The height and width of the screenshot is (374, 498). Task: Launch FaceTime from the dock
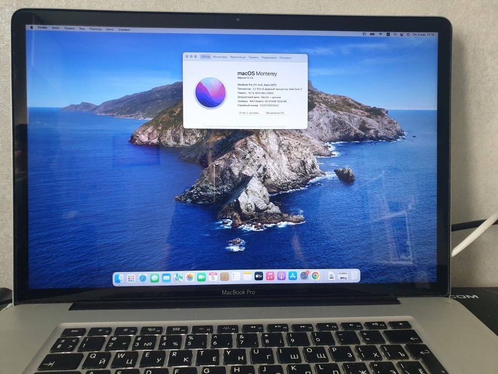click(202, 278)
